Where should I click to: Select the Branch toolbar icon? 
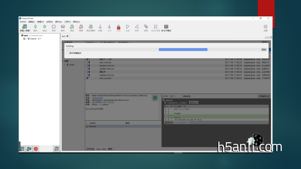pyautogui.click(x=127, y=28)
